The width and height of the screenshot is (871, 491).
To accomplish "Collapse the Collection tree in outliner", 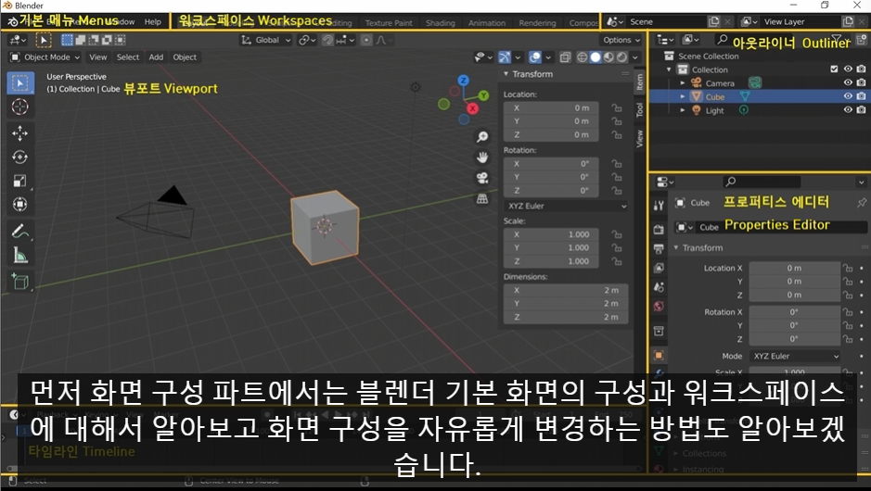I will click(669, 69).
